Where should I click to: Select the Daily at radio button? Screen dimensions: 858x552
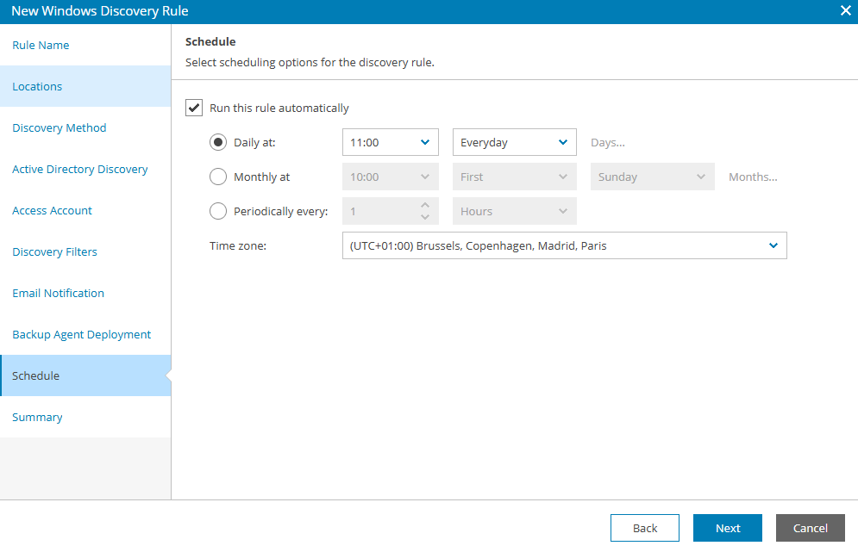(x=218, y=143)
